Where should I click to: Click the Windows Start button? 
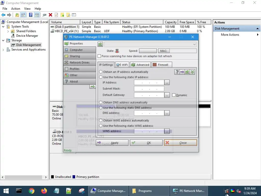coord(6,191)
